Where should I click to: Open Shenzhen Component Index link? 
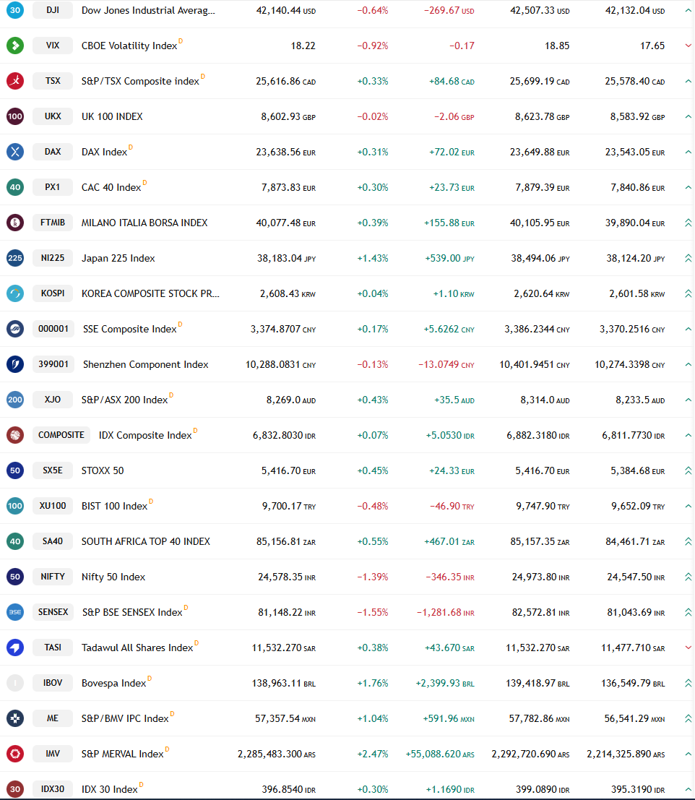[x=146, y=365]
